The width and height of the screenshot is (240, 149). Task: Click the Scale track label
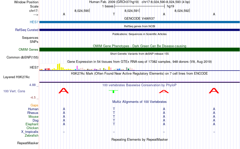(x=34, y=6)
